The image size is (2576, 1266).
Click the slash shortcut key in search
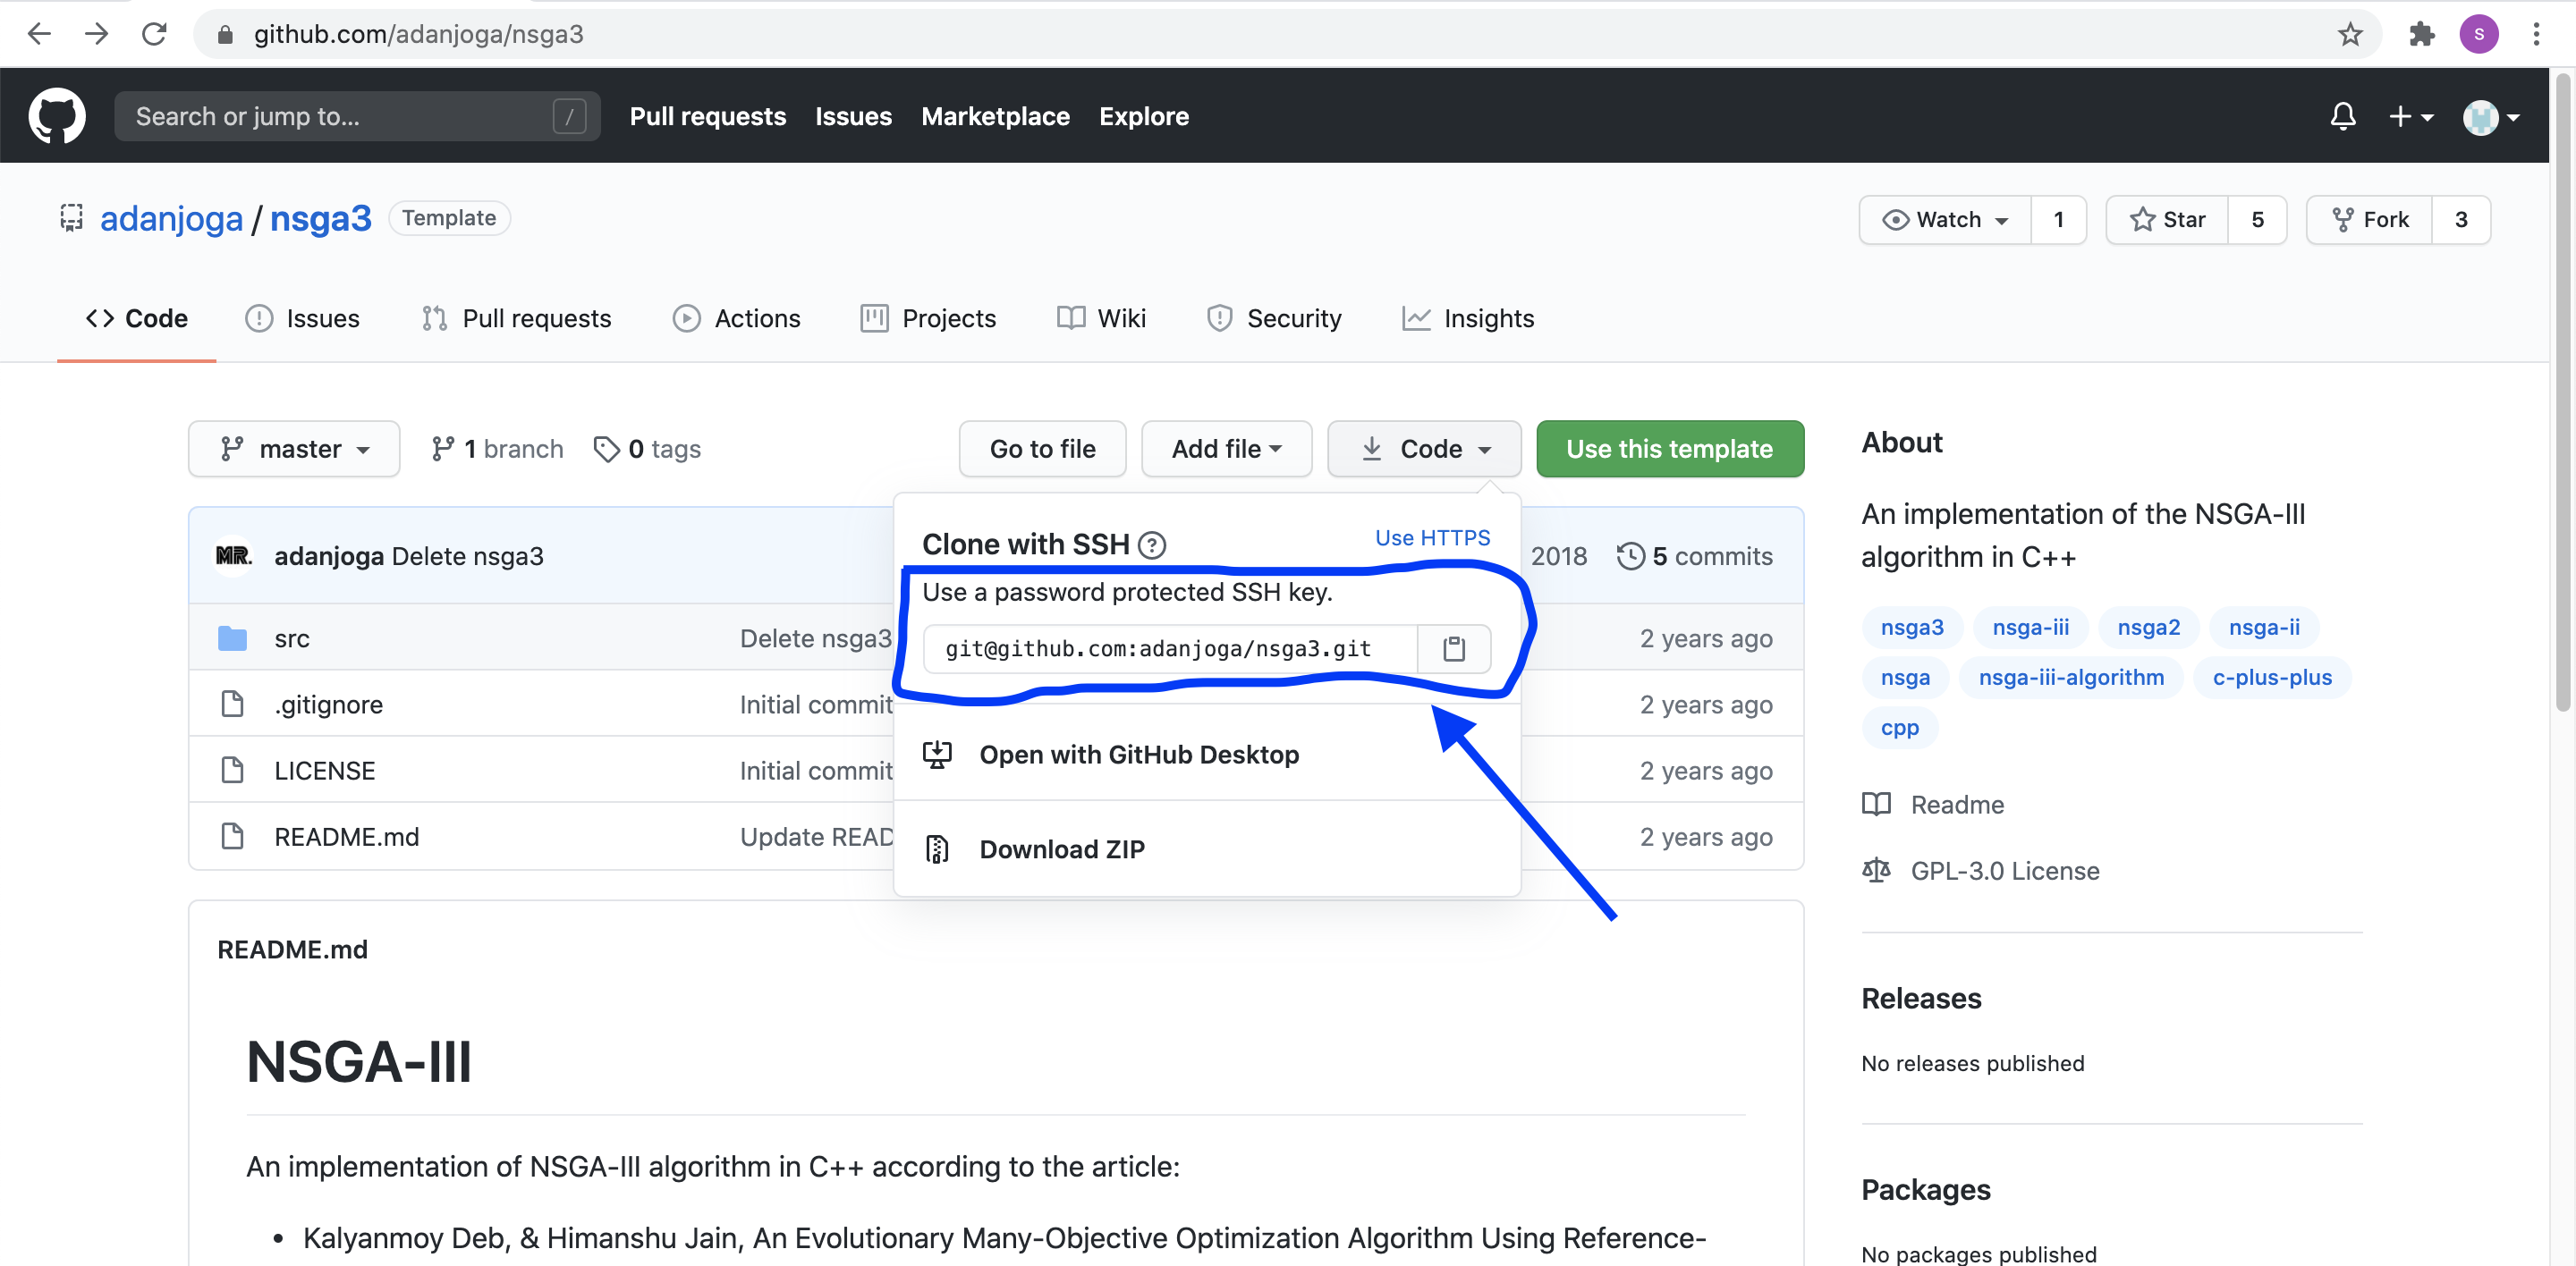[569, 117]
